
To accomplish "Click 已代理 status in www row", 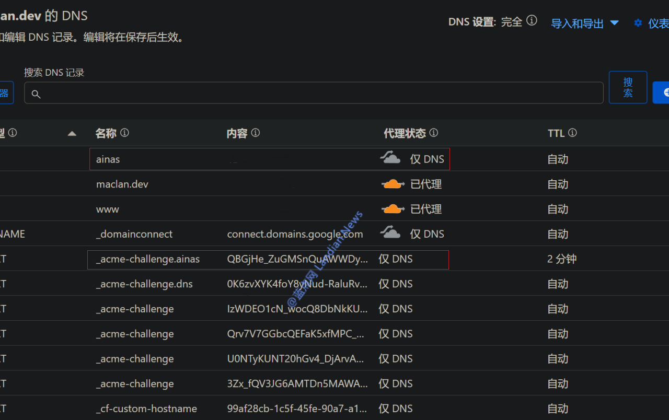I will click(426, 209).
